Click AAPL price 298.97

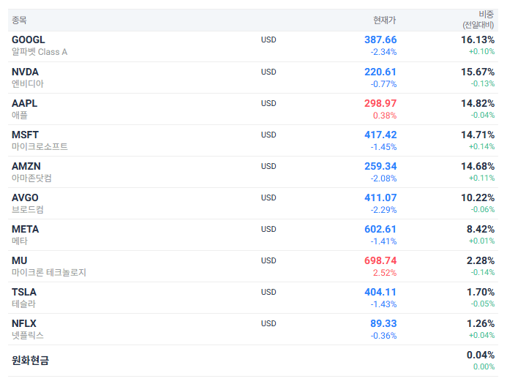[x=380, y=103]
